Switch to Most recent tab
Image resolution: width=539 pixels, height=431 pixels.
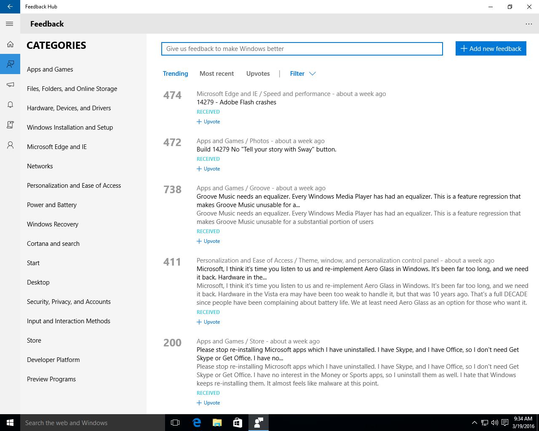[216, 74]
